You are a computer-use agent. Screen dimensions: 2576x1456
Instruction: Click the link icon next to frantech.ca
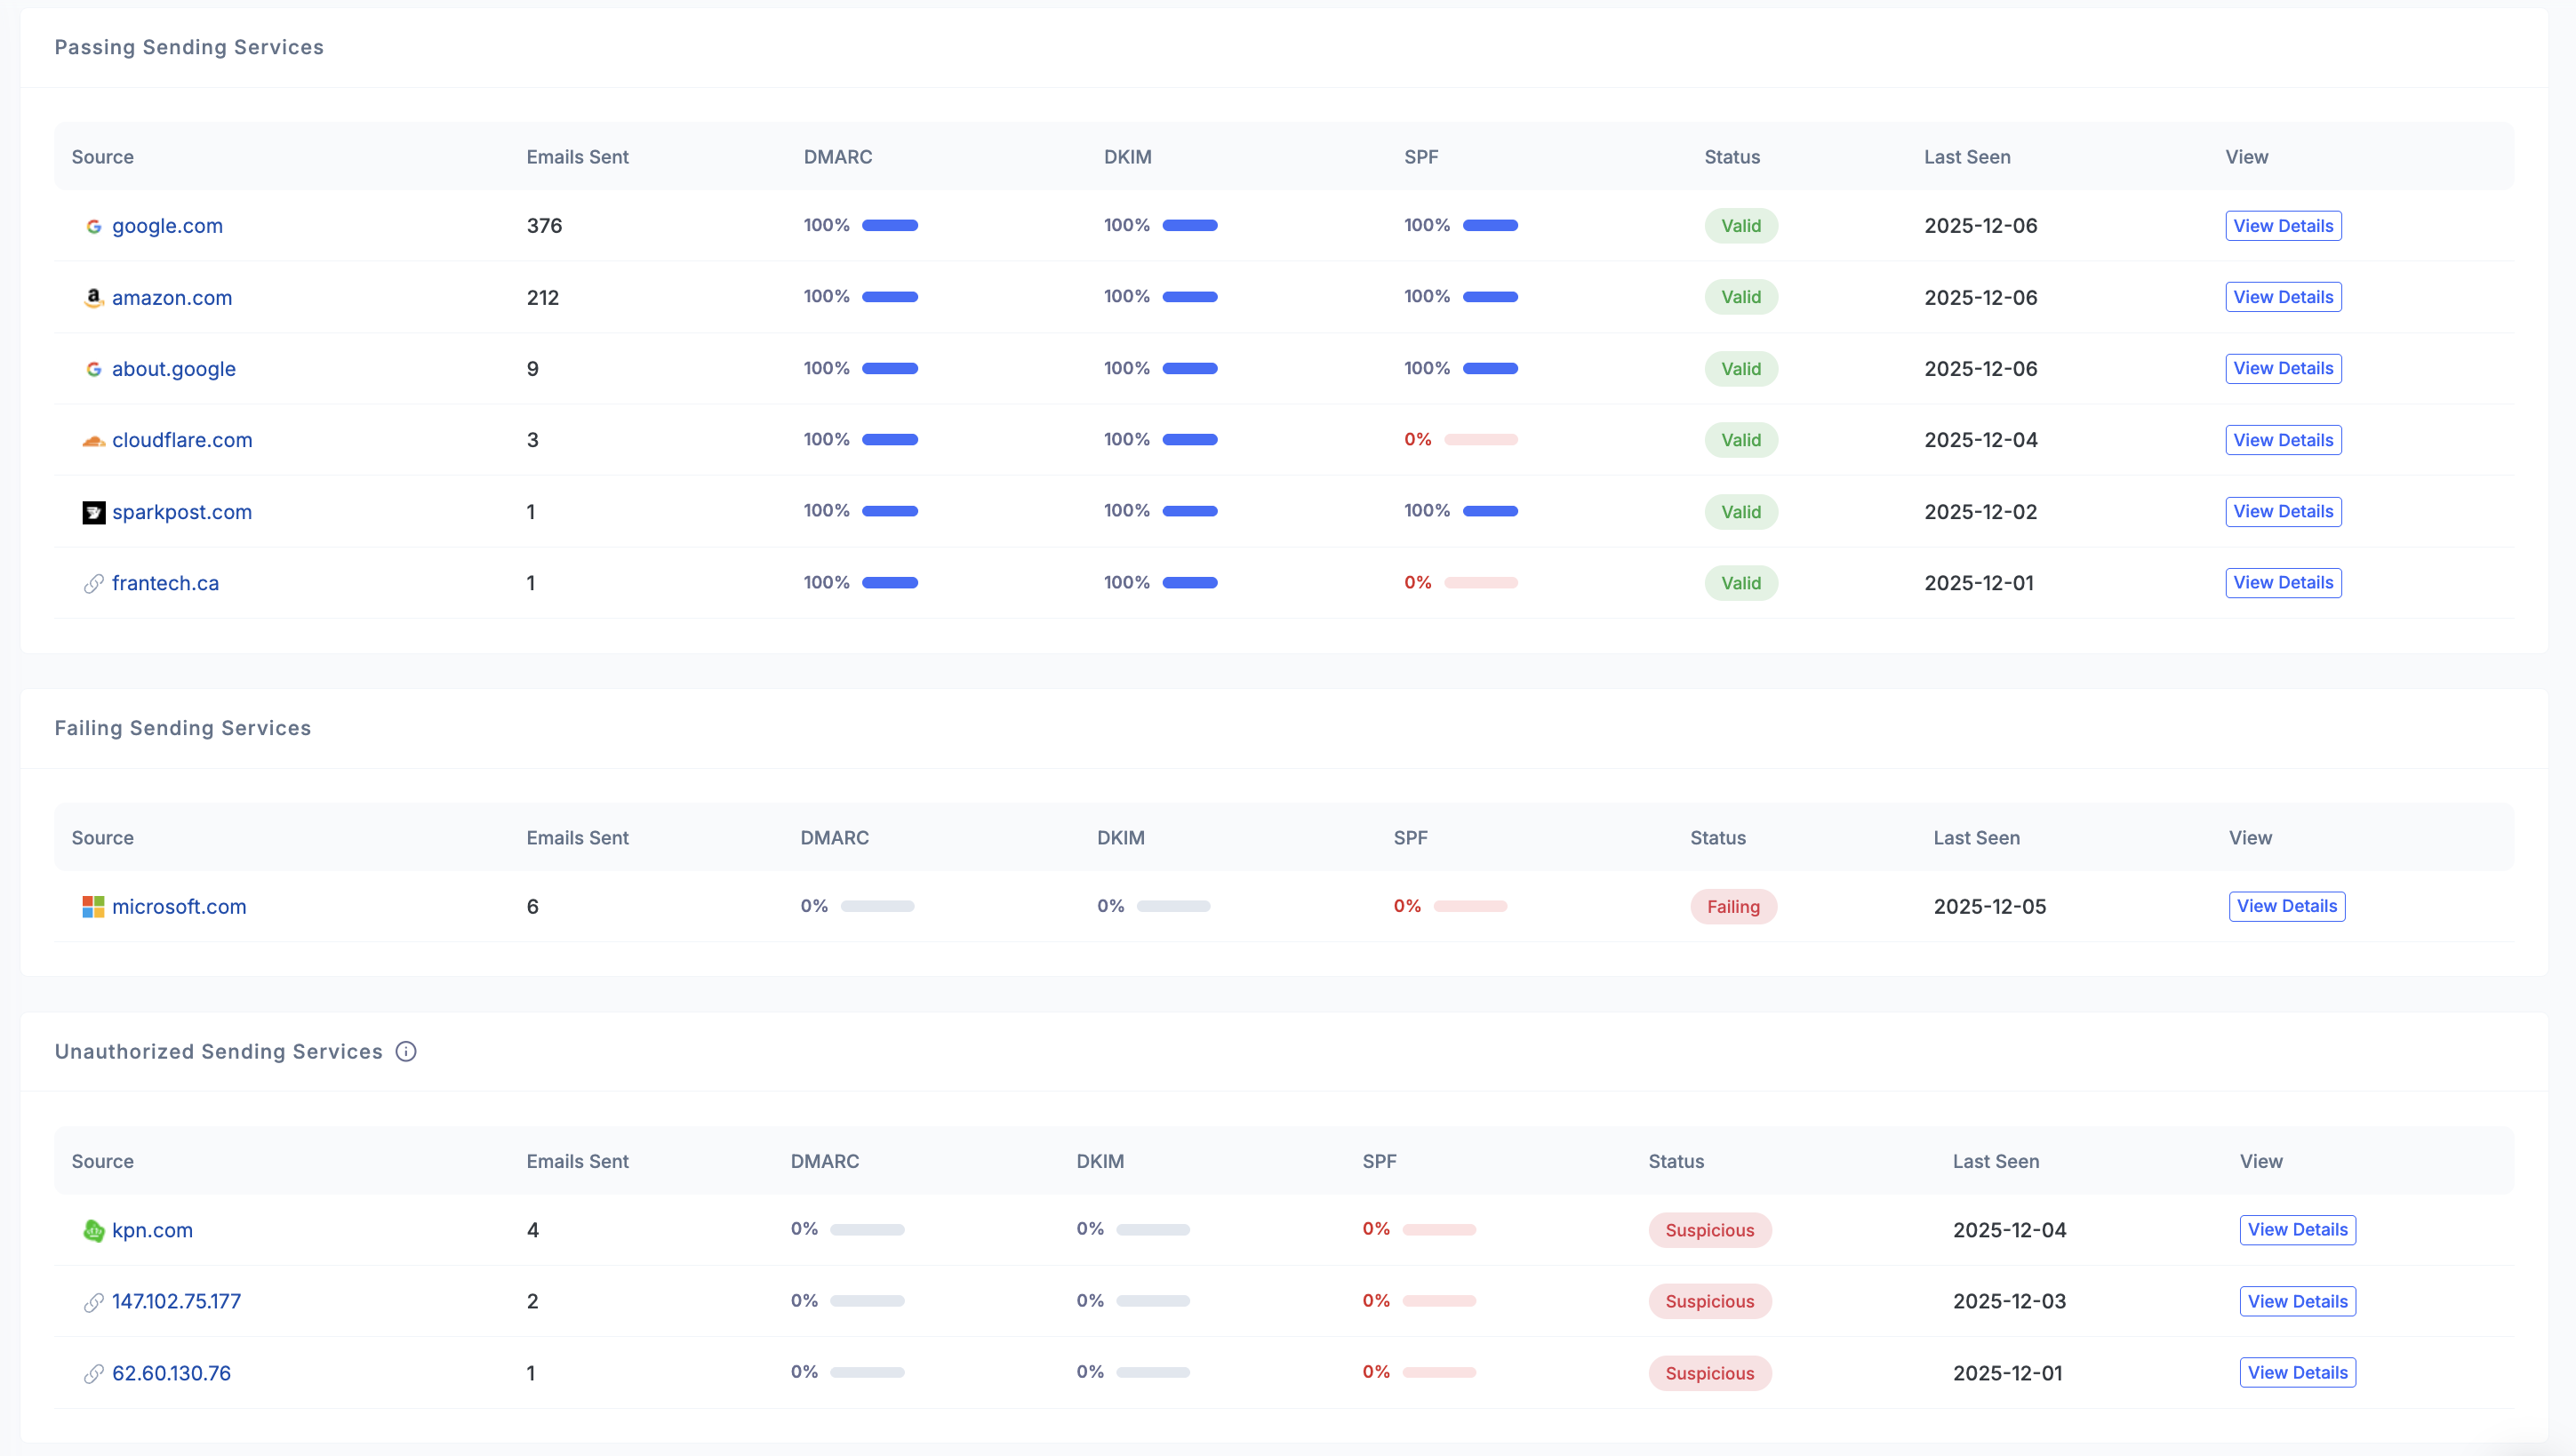pos(94,583)
